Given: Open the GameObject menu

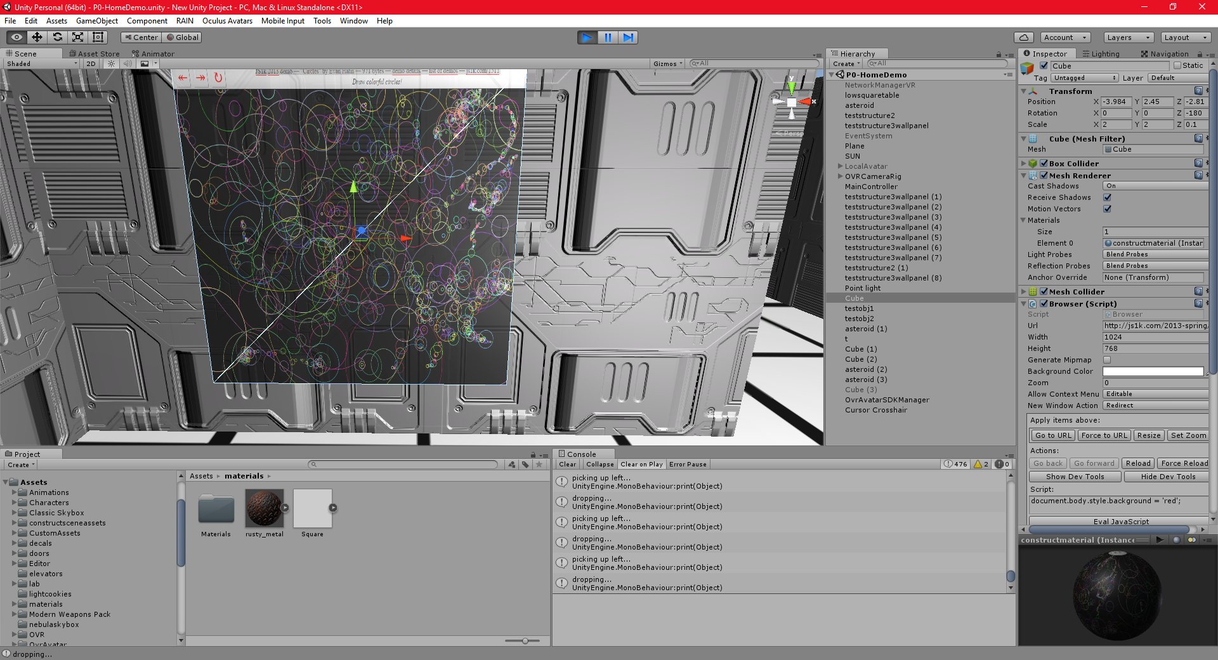Looking at the screenshot, I should point(96,21).
